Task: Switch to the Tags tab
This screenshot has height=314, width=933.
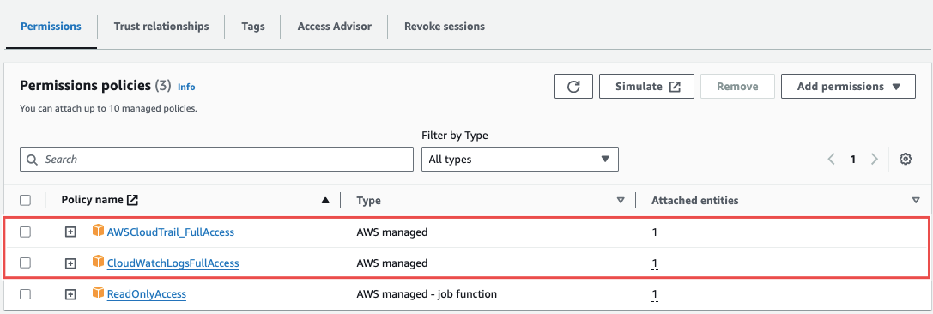Action: tap(253, 26)
